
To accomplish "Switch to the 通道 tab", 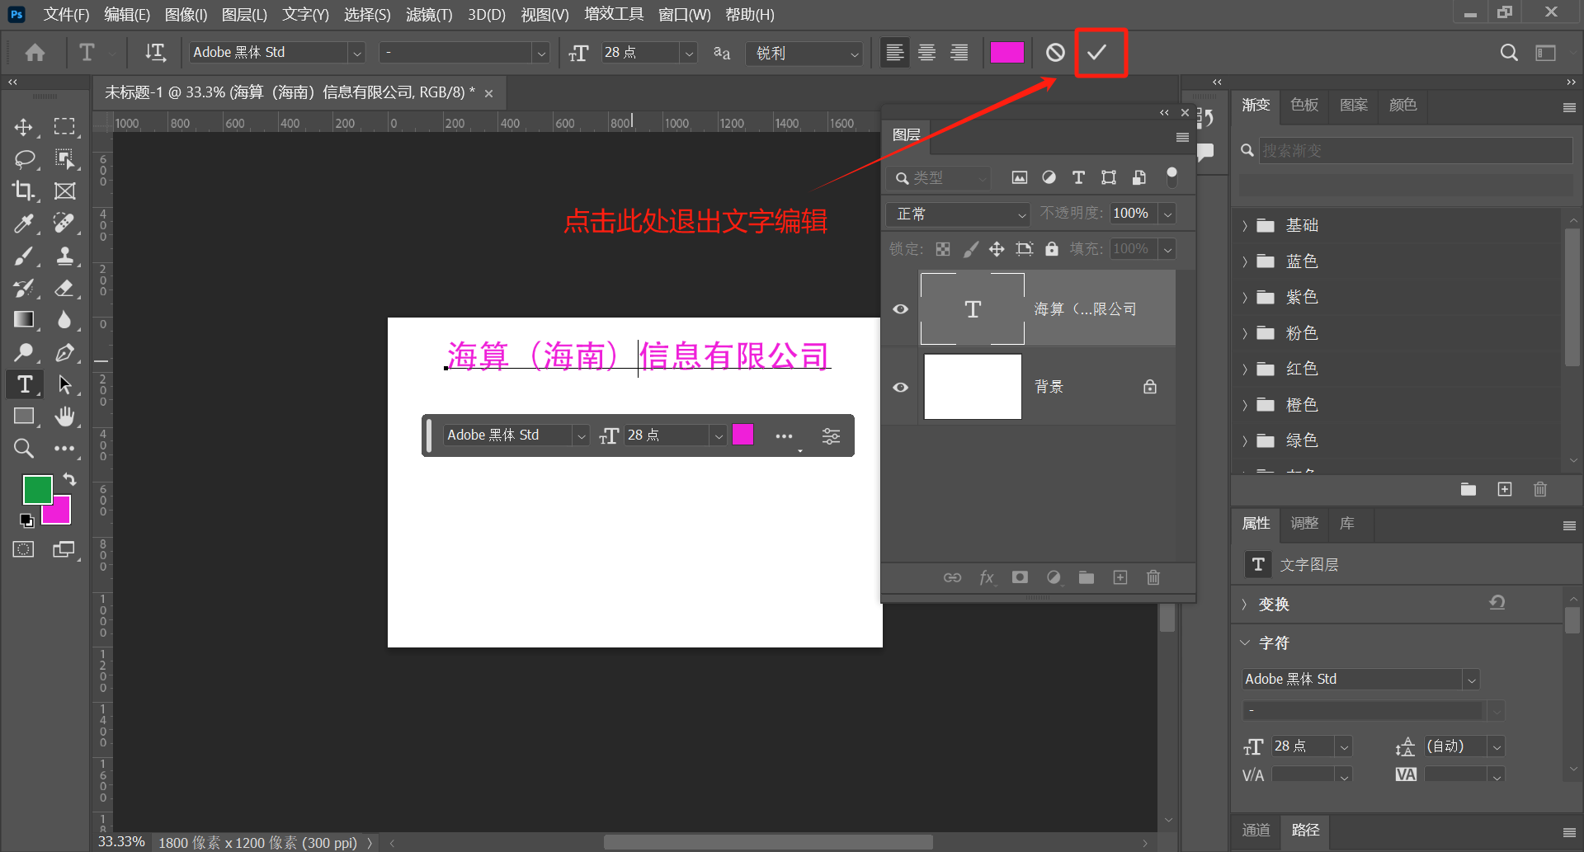I will pyautogui.click(x=1256, y=830).
